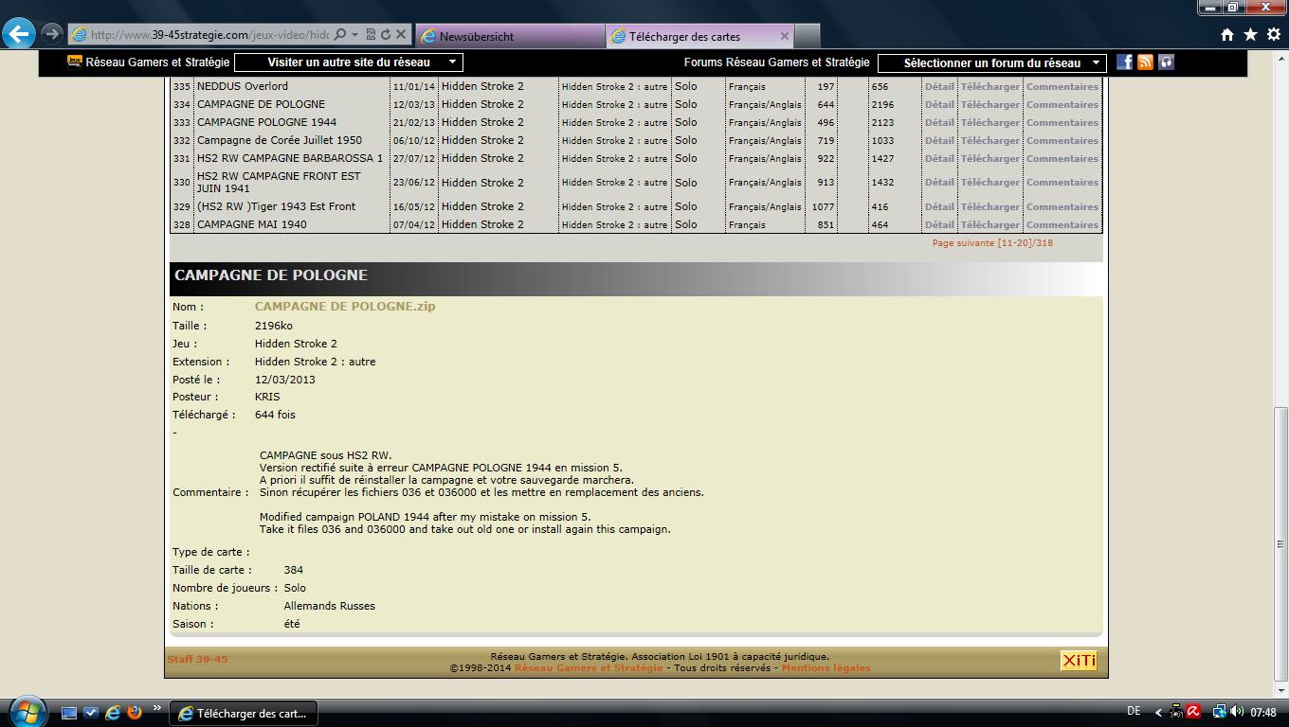The height and width of the screenshot is (727, 1289).
Task: Click the network tray icon
Action: tap(1220, 712)
